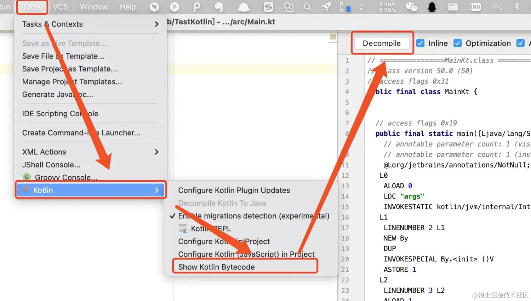
Task: Click the 'public final static main' line
Action: pyautogui.click(x=453, y=134)
